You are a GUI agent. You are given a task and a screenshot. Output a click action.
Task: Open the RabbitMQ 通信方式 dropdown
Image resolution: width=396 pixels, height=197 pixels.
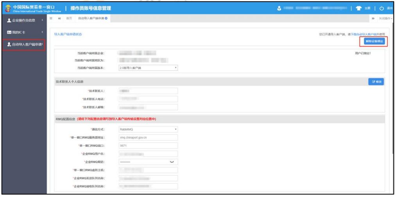tap(148, 129)
